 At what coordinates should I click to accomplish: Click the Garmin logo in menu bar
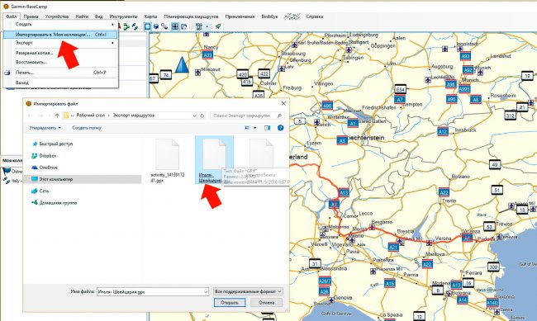coord(292,17)
